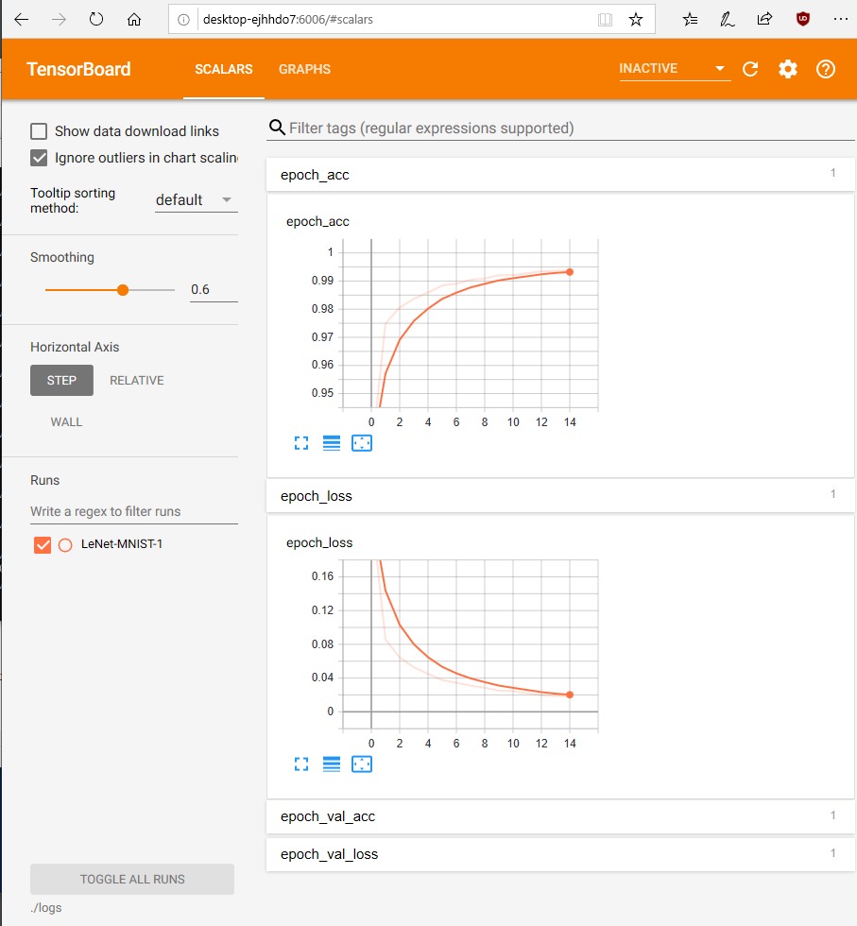Select the RELATIVE horizontal axis option
The width and height of the screenshot is (857, 926).
tap(137, 381)
